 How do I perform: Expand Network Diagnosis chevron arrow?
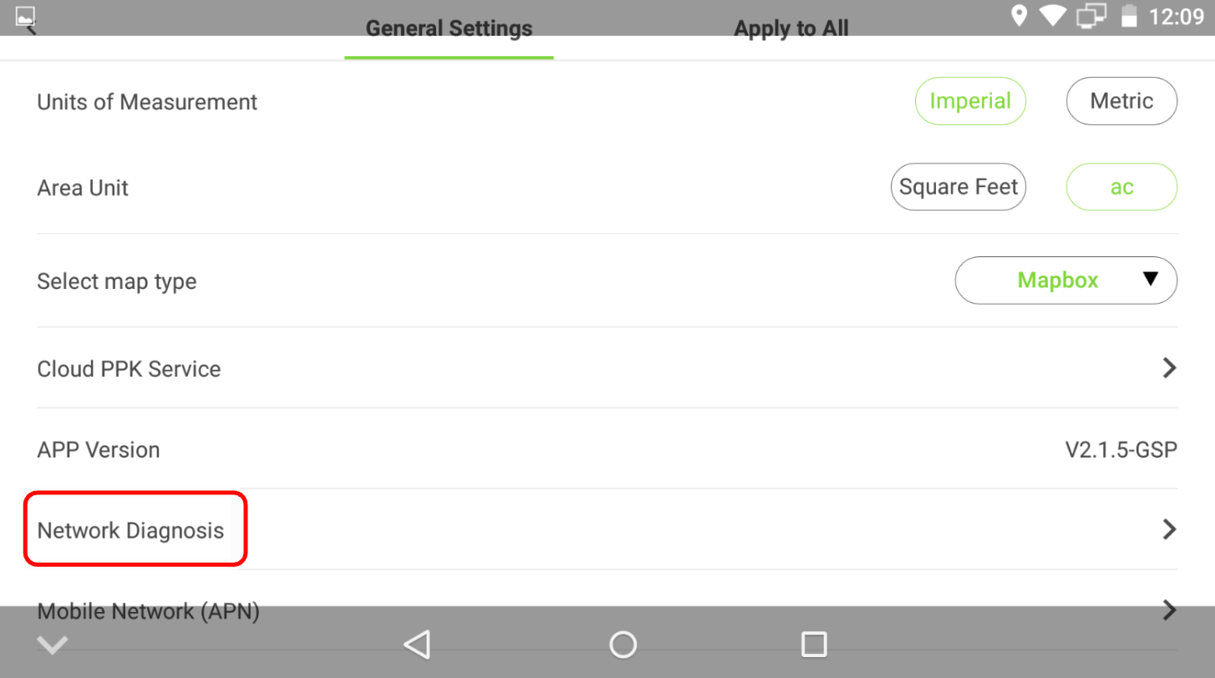[x=1169, y=529]
